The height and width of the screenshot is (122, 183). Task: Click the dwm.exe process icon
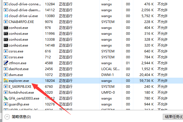tap(6, 75)
